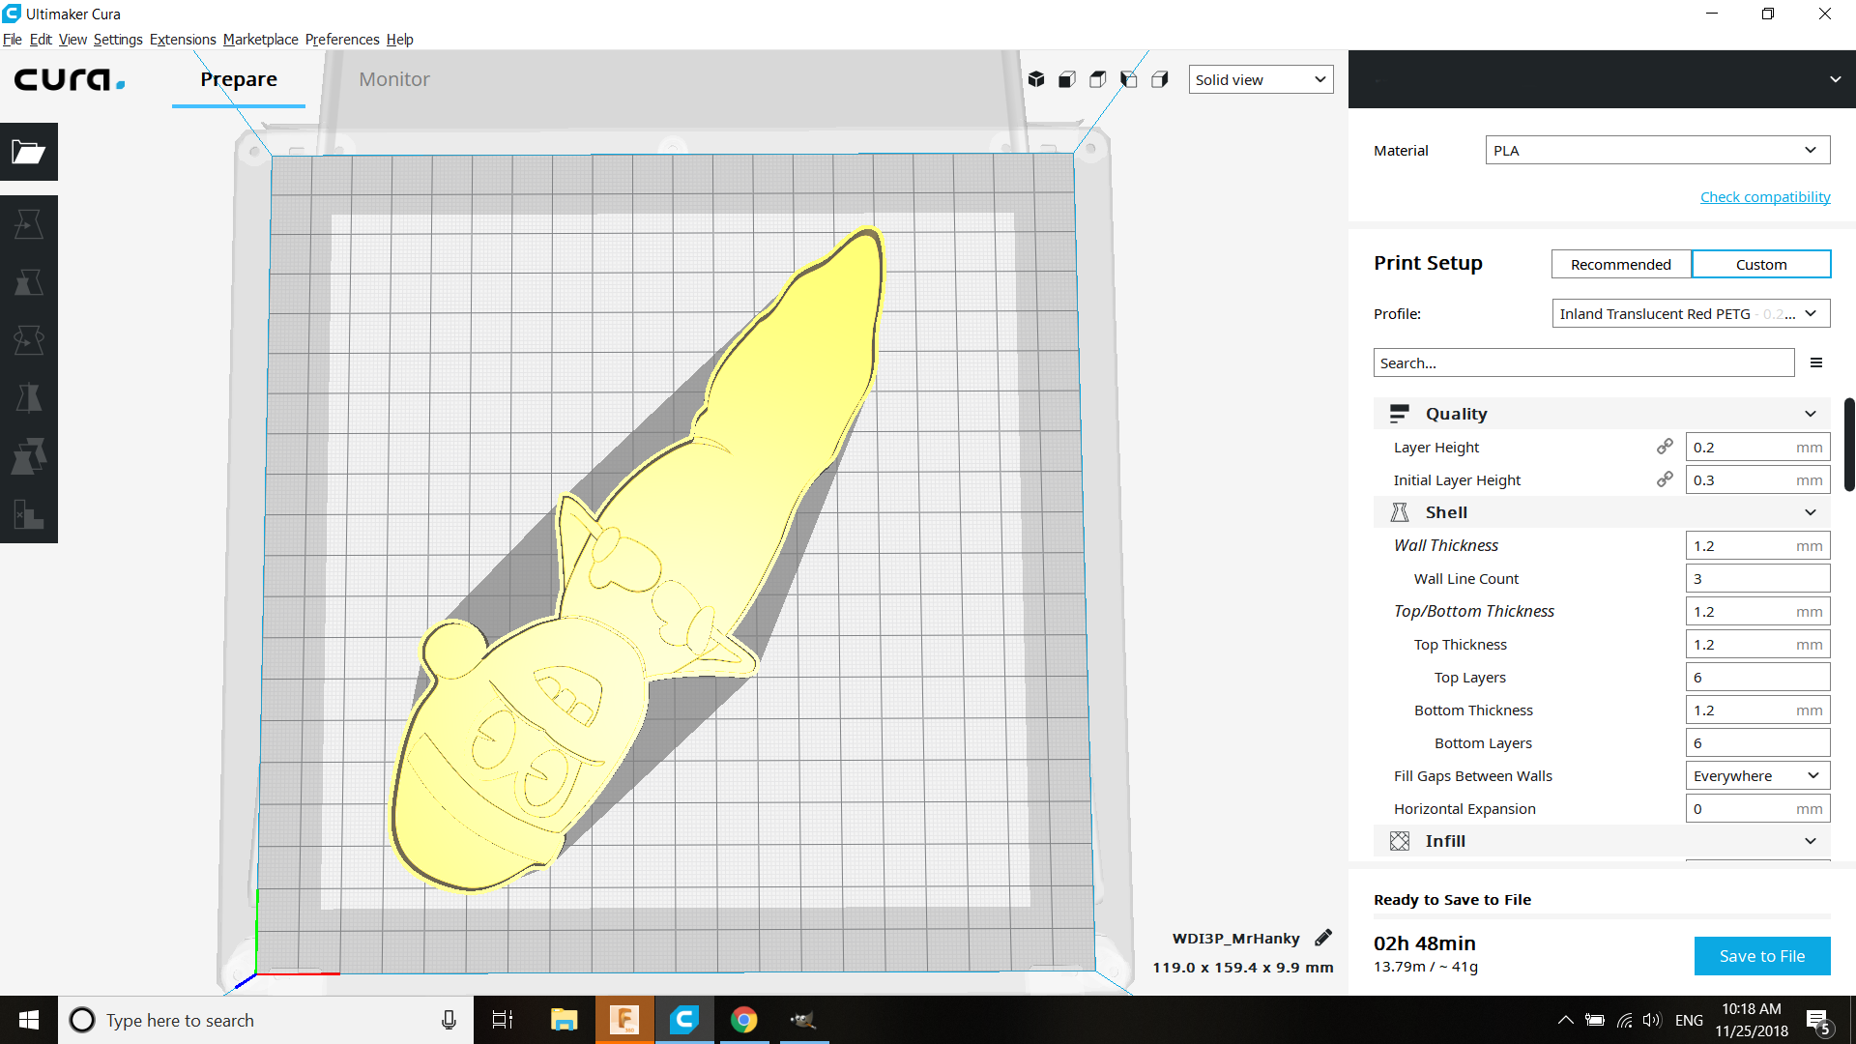Click the microphone icon in taskbar search
The width and height of the screenshot is (1856, 1044).
(x=449, y=1020)
